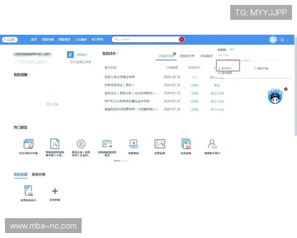Select first carousel page indicator under 热门服务
The height and width of the screenshot is (238, 297).
117,161
